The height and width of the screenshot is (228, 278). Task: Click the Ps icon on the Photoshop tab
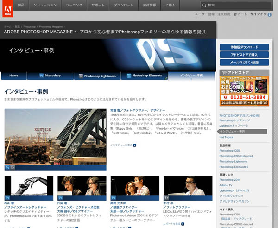click(41, 75)
